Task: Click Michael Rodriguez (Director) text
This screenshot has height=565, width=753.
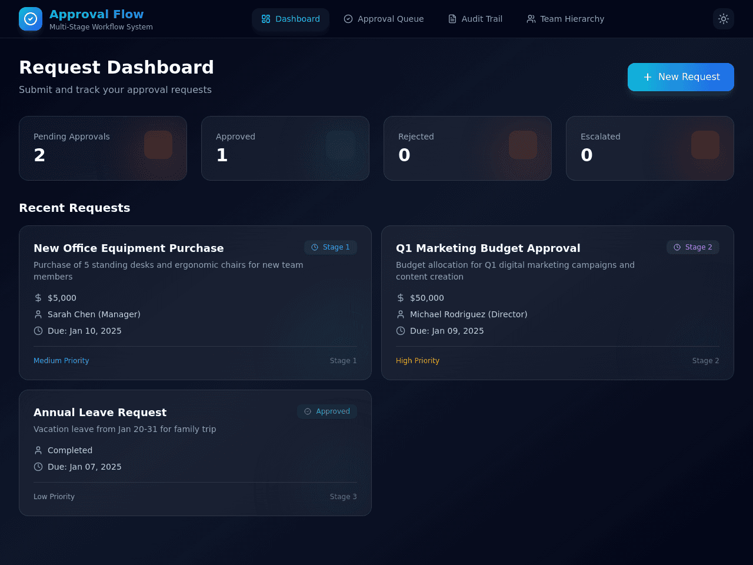Action: [x=469, y=314]
